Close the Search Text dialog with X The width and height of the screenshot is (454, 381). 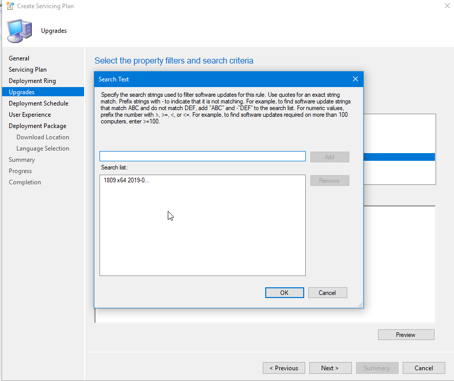(356, 79)
